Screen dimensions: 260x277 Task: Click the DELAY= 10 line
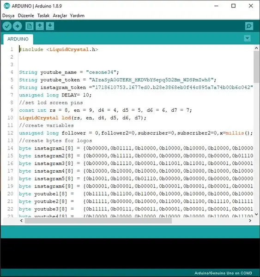click(x=55, y=95)
